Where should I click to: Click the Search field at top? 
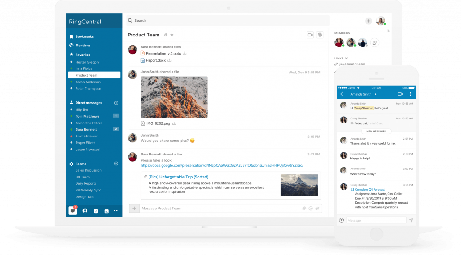click(x=228, y=21)
